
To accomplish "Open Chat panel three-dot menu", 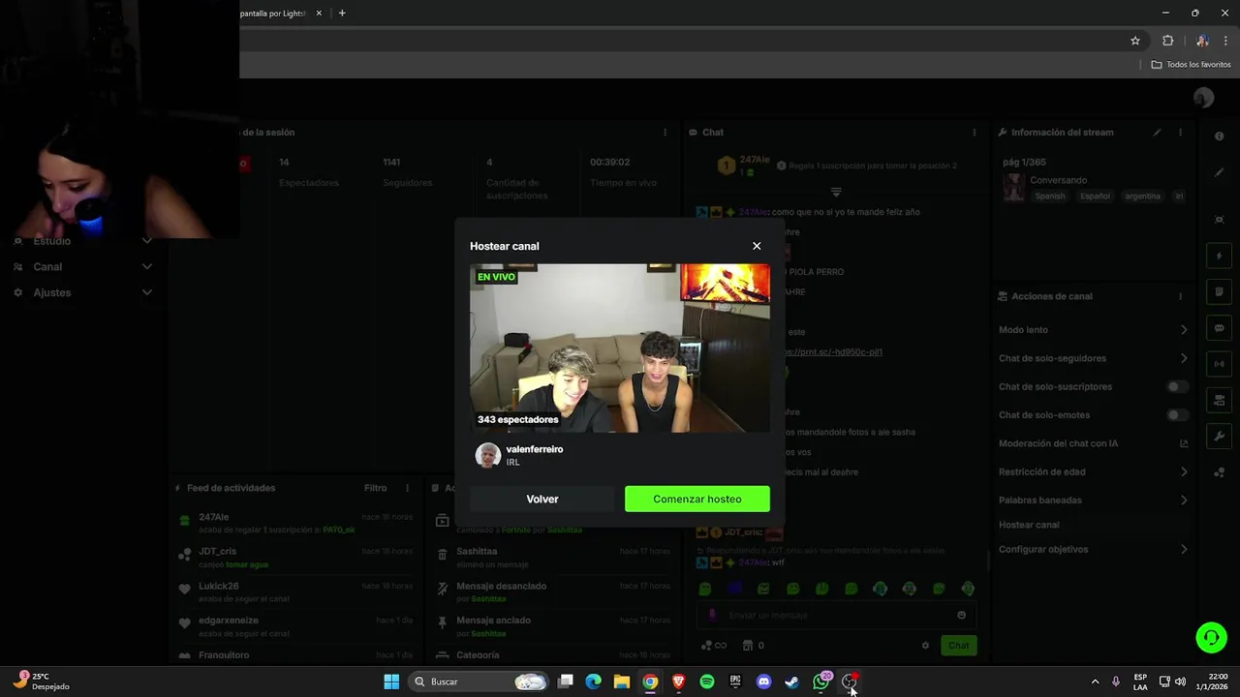I will (974, 133).
